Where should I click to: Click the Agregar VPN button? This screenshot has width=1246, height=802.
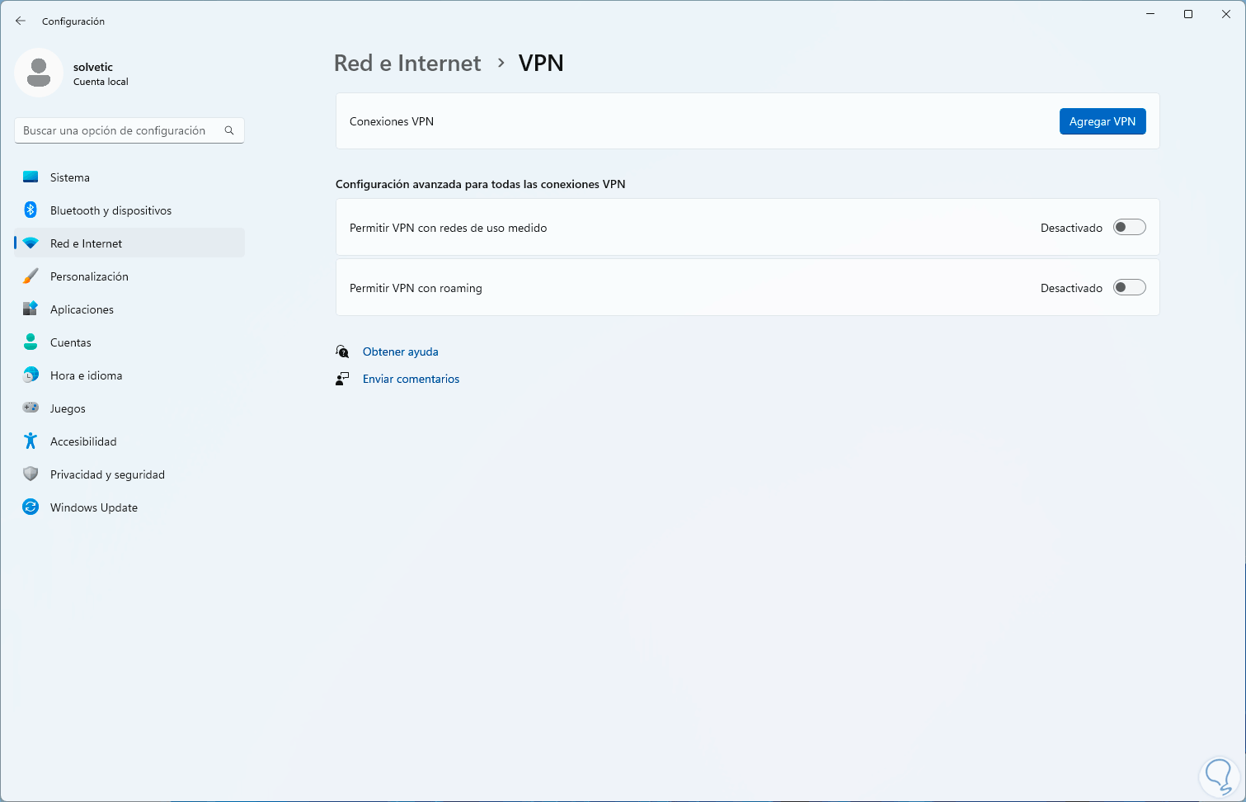pyautogui.click(x=1102, y=121)
